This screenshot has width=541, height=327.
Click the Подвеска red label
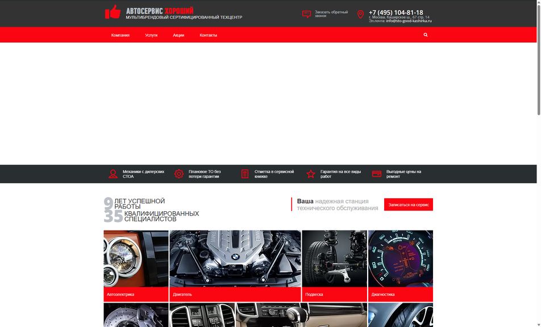tap(334, 295)
